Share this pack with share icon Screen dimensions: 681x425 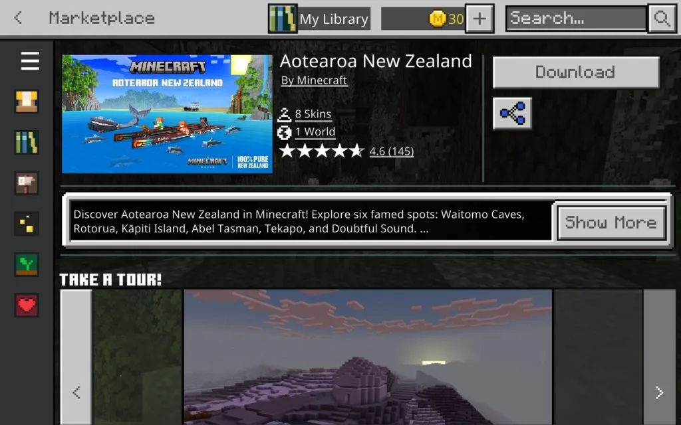click(512, 113)
